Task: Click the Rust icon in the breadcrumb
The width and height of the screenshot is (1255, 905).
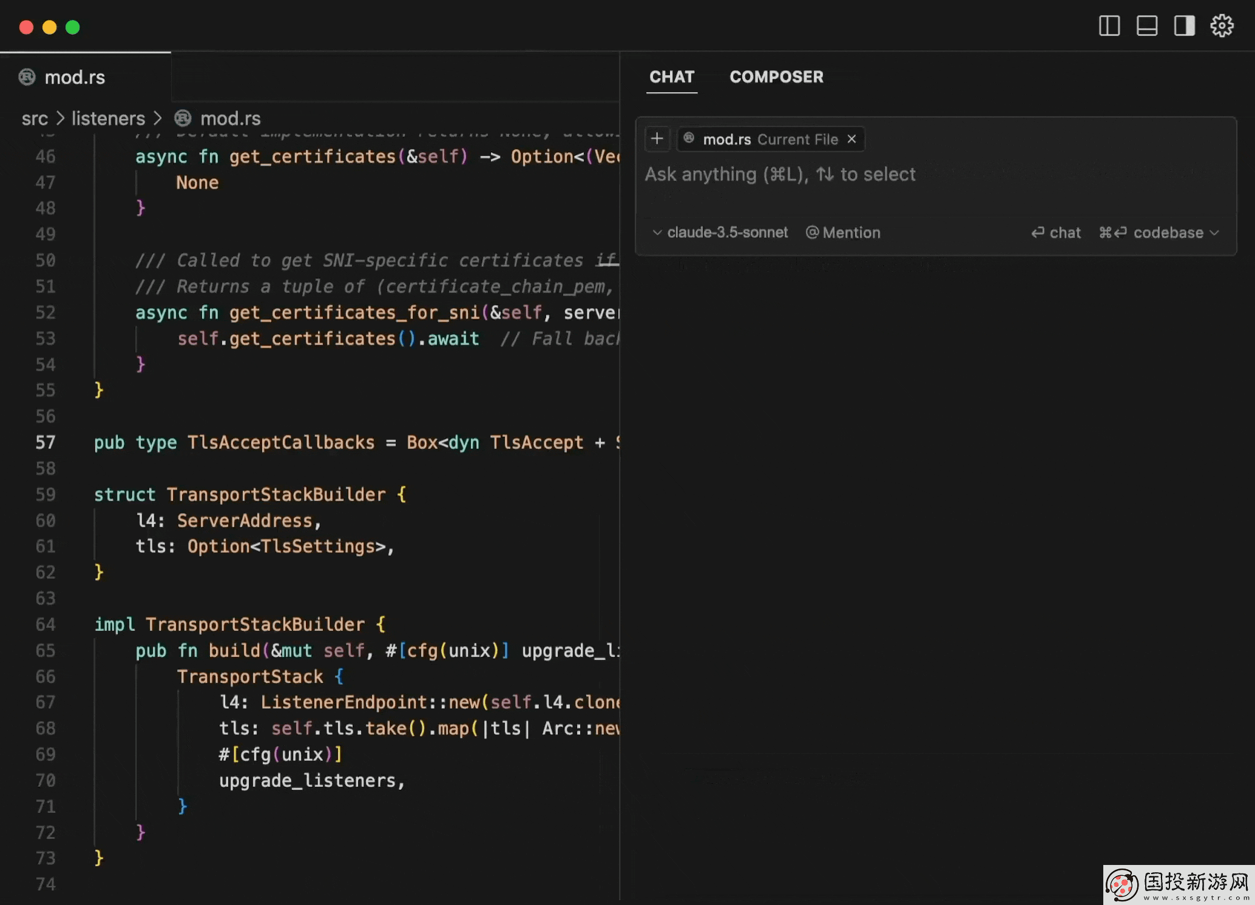Action: (x=183, y=118)
